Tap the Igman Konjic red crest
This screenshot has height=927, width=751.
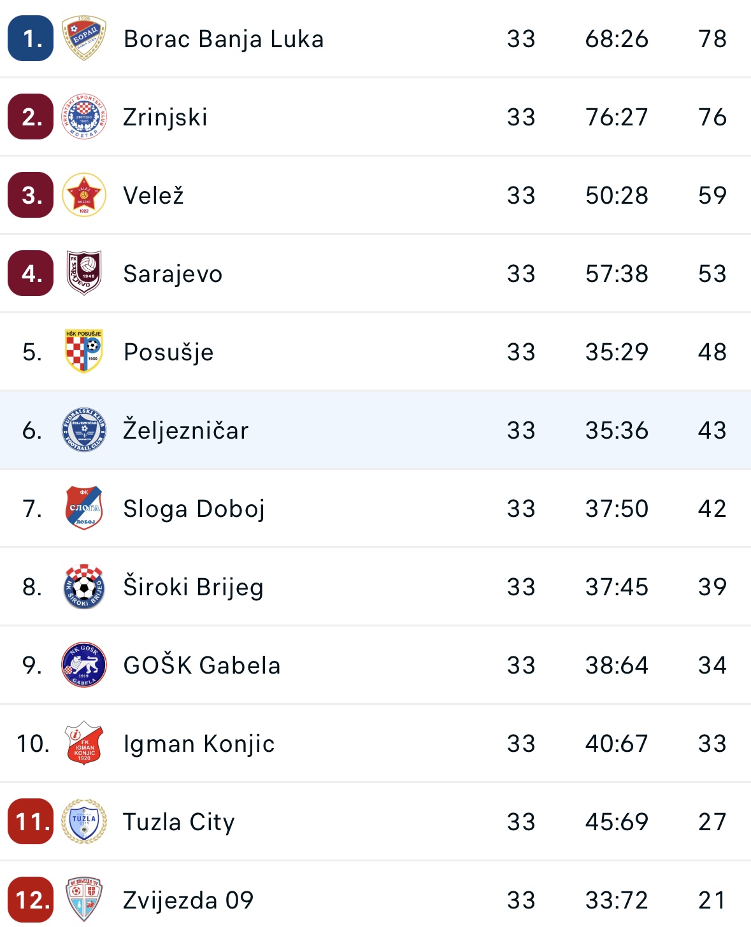click(84, 743)
